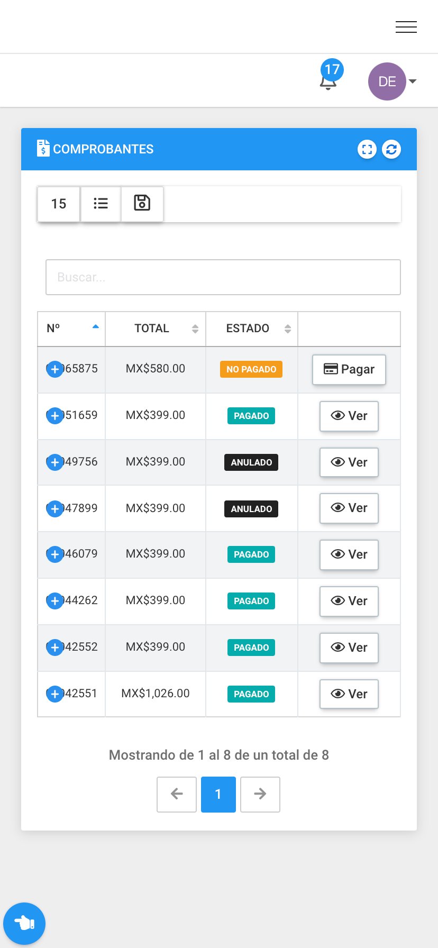The height and width of the screenshot is (948, 438).
Task: Expand row details for invoice ending 51659
Action: click(55, 416)
